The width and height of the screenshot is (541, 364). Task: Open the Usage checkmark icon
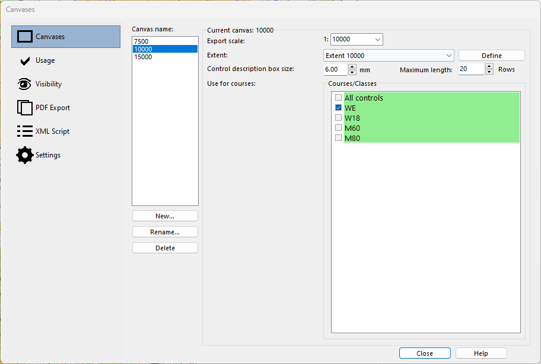pos(25,61)
